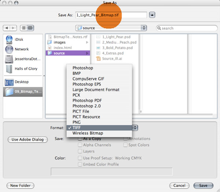Select the BitmapTe...Notes.rtf file

coord(68,37)
